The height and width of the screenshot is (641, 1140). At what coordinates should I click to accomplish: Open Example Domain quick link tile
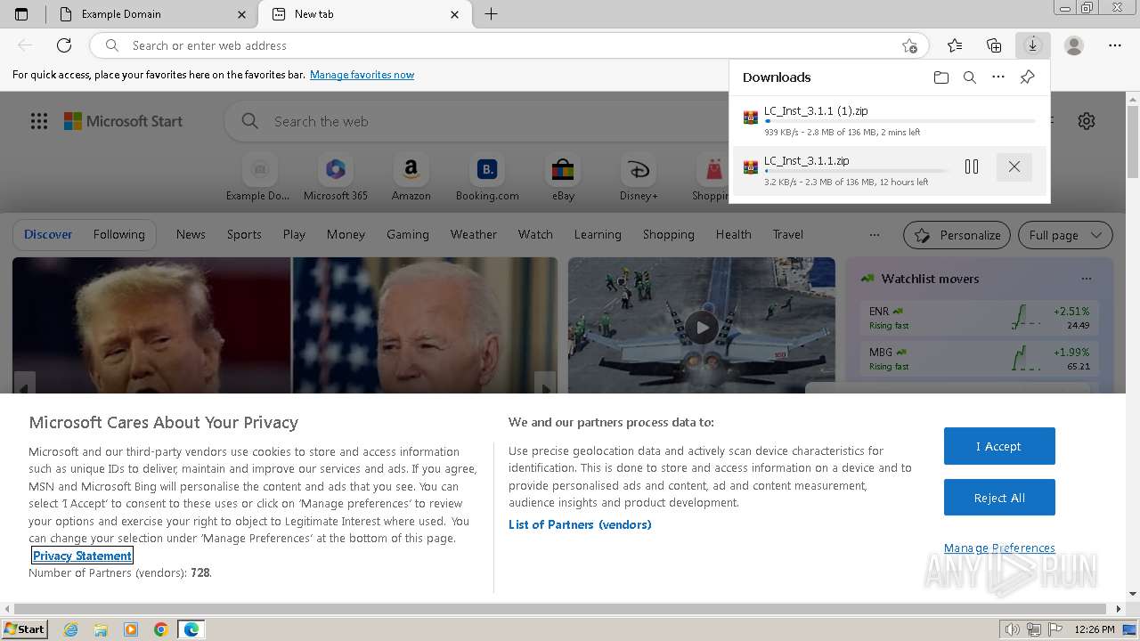[258, 178]
